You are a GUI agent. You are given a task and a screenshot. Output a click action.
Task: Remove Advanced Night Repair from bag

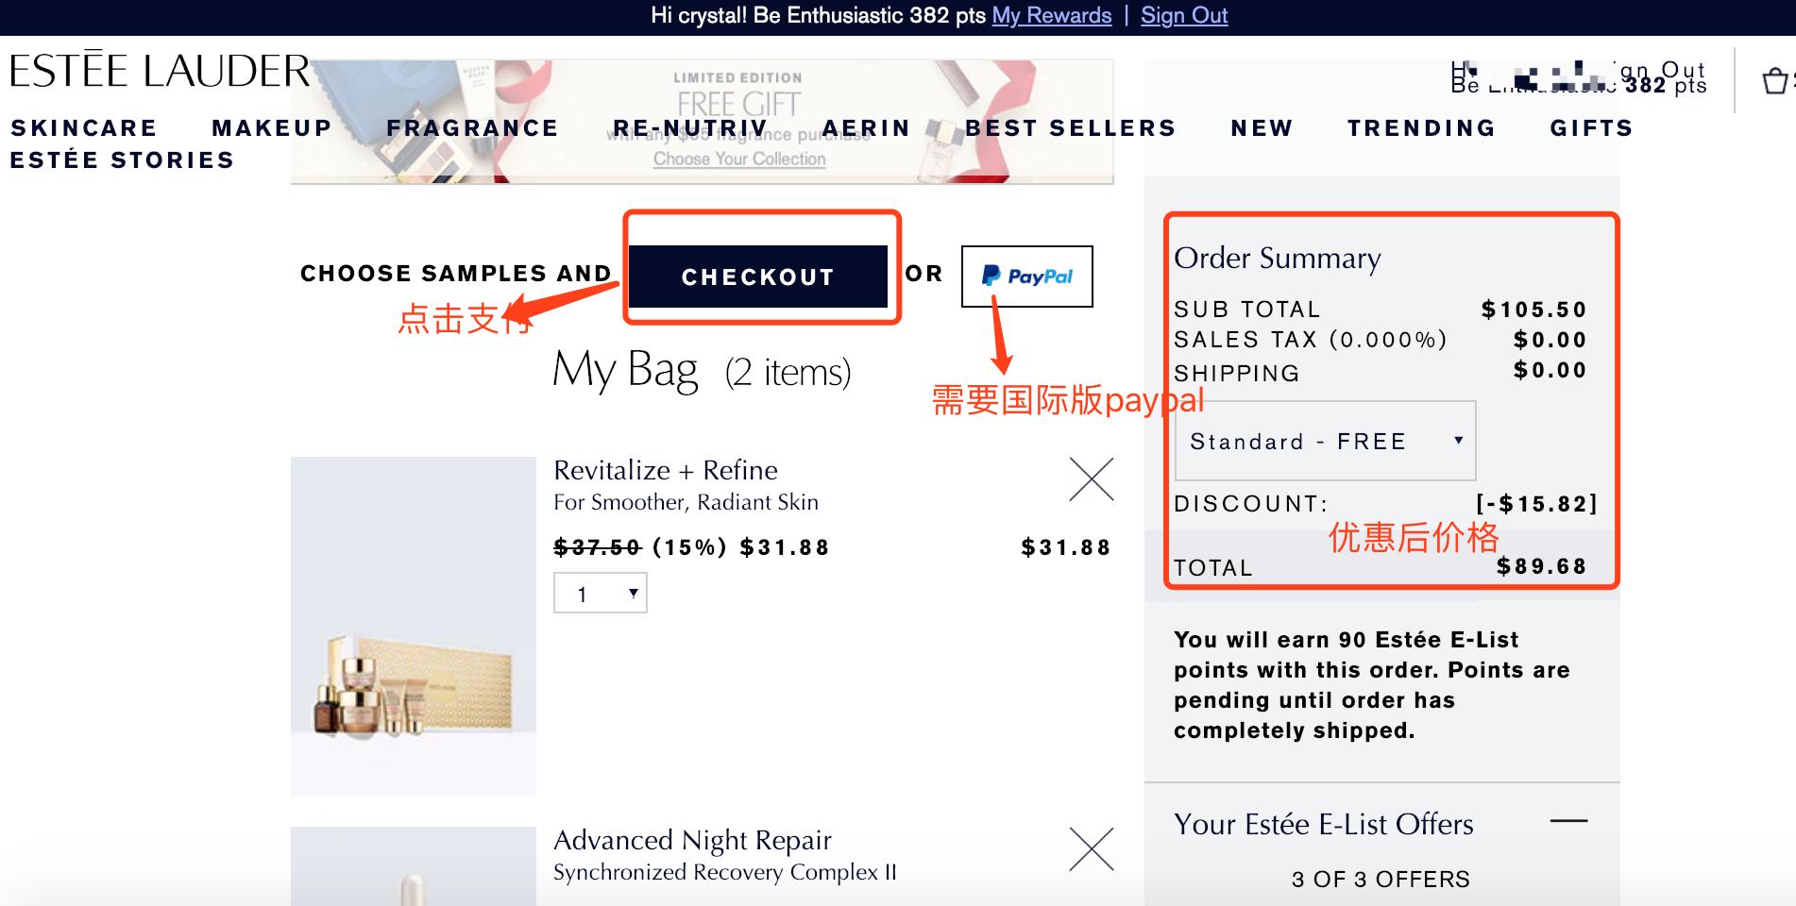1092,848
